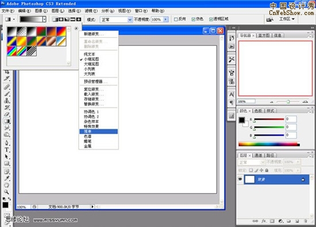This screenshot has height=227, width=316.
Task: Toggle lock position cross icon
Action: click(261, 170)
